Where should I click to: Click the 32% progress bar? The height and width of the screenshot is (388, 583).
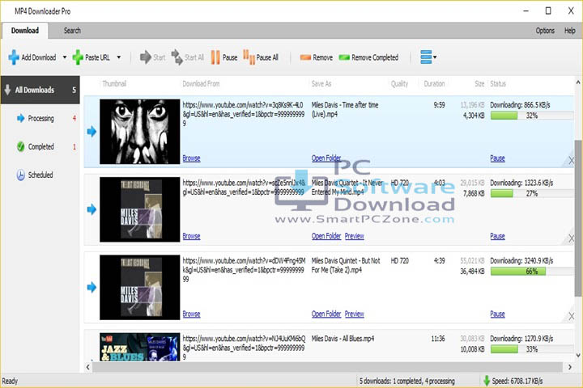532,116
